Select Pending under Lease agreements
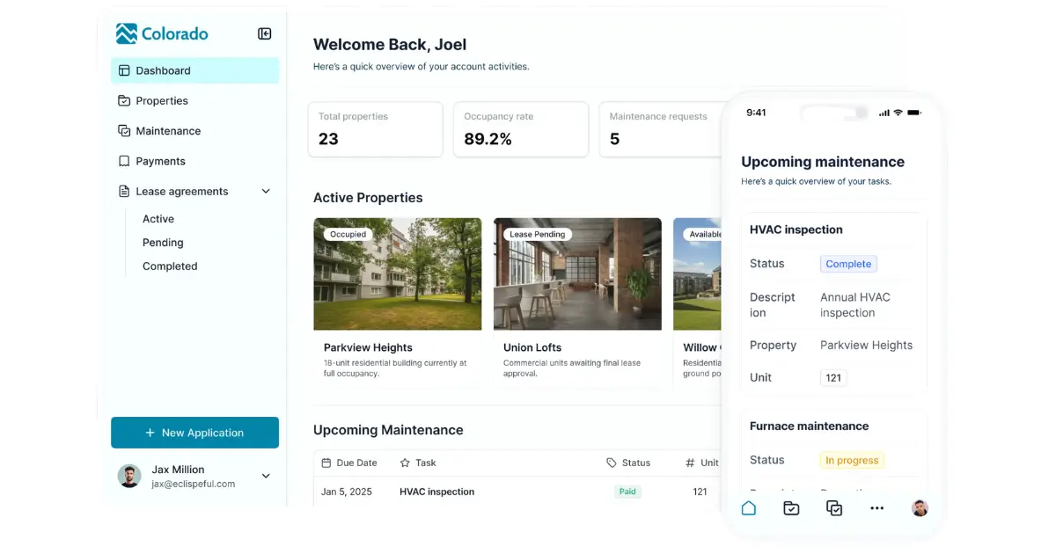1056x554 pixels. tap(163, 242)
